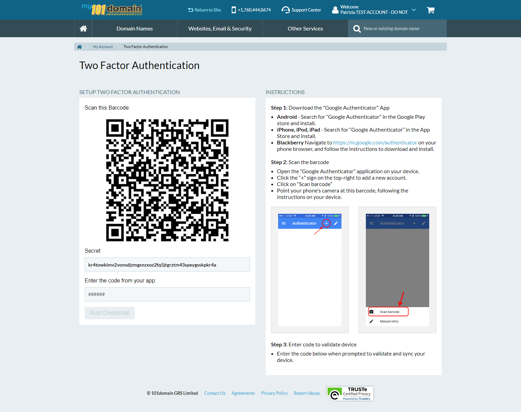Expand the account welcome dropdown chevron
The height and width of the screenshot is (412, 521).
(414, 10)
